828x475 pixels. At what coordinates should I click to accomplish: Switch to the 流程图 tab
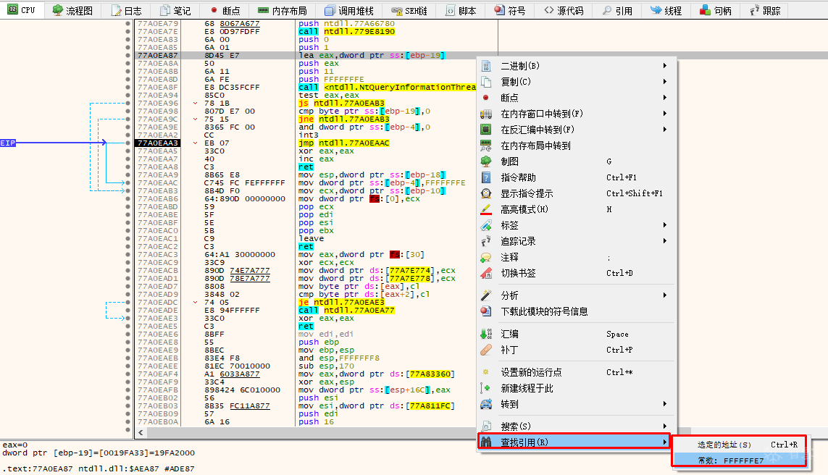click(x=72, y=10)
